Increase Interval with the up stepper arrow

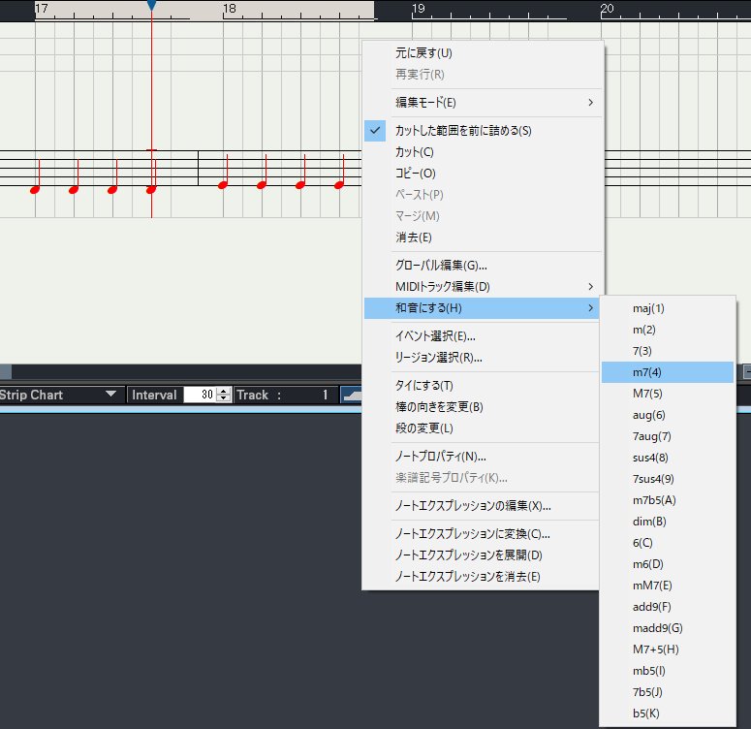point(224,391)
